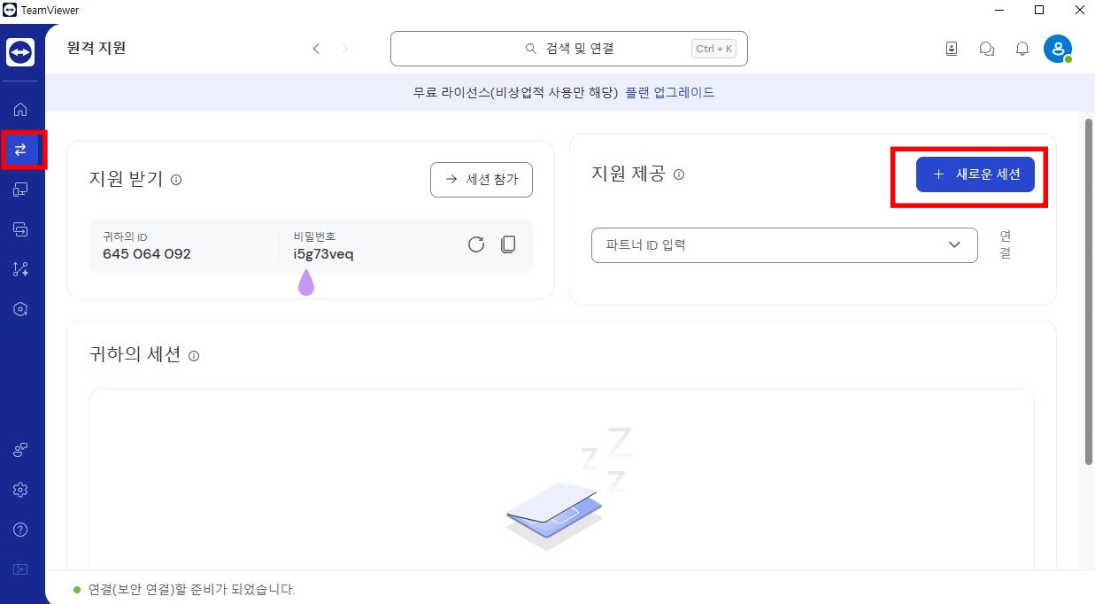Click the back navigation chevron
The image size is (1095, 604).
click(x=316, y=49)
